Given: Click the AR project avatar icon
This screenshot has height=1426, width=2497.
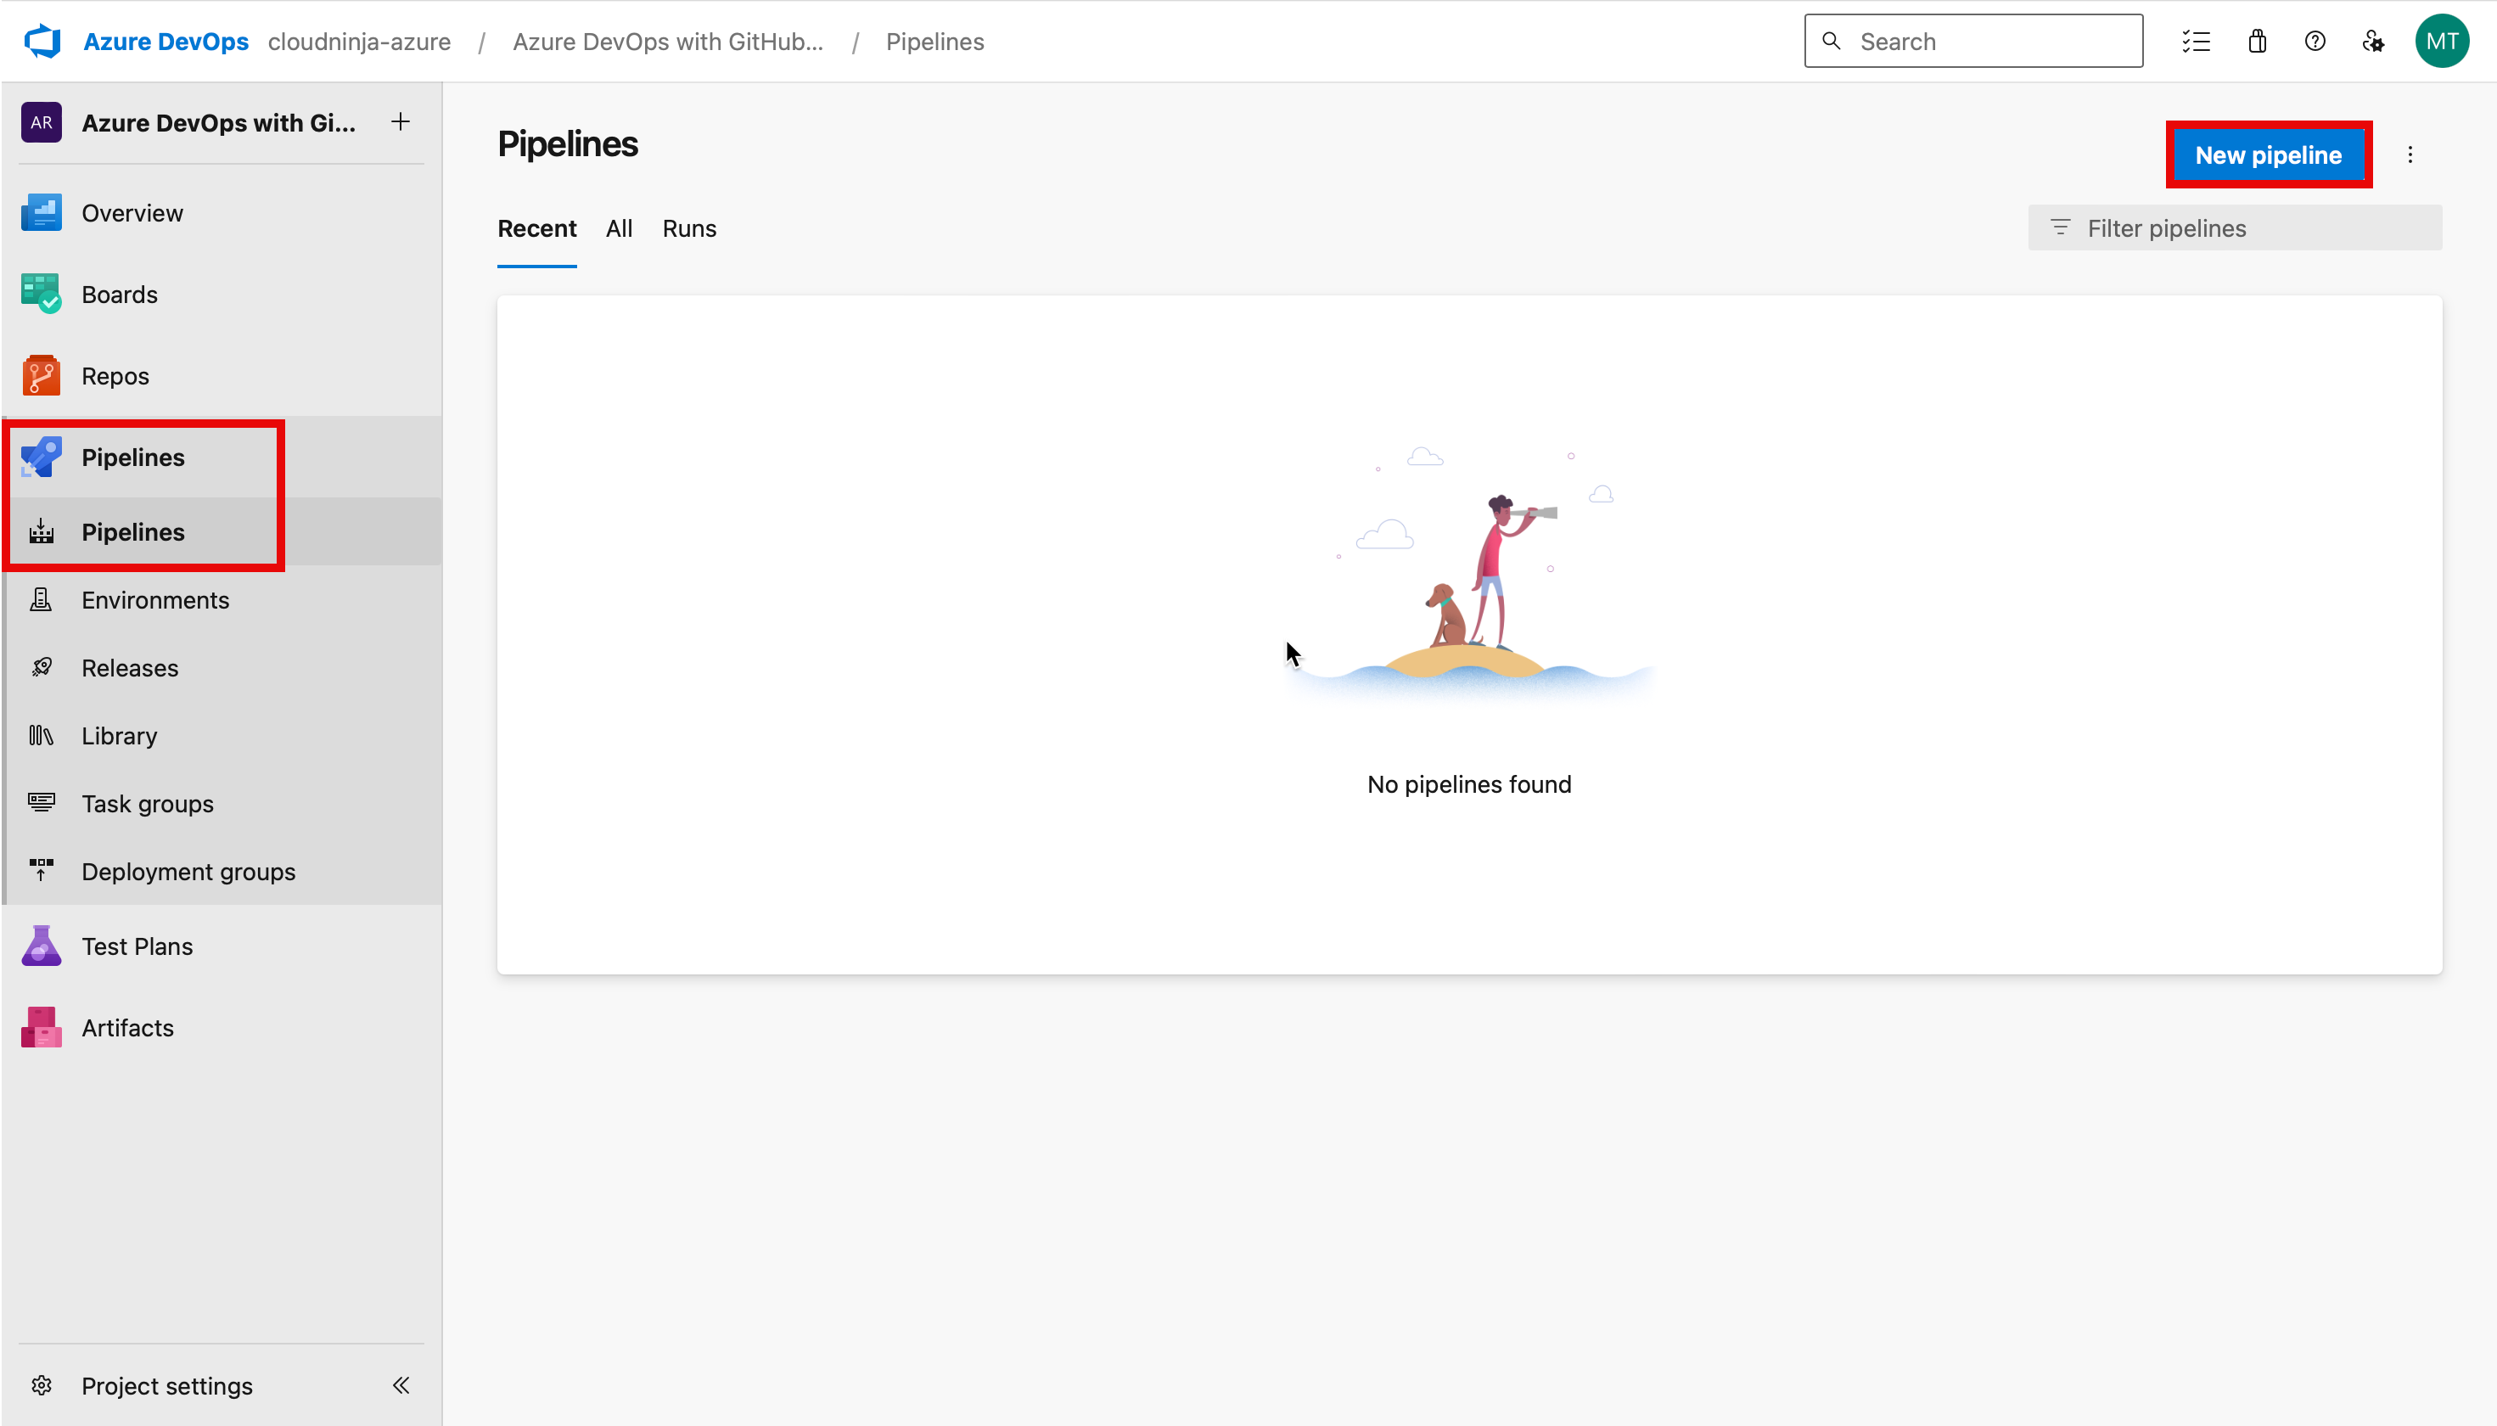Looking at the screenshot, I should 41,121.
